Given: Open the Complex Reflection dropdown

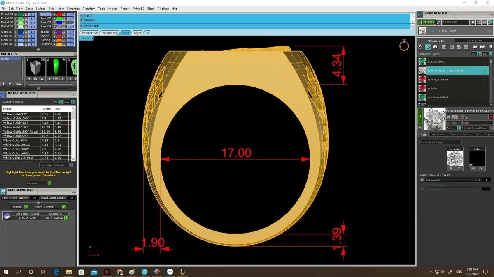Looking at the screenshot, I should click(470, 123).
